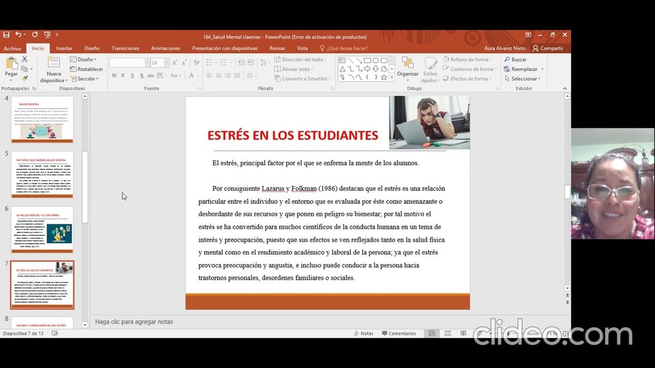This screenshot has height=368, width=655.
Task: Fit slide to current window icon
Action: tap(565, 333)
